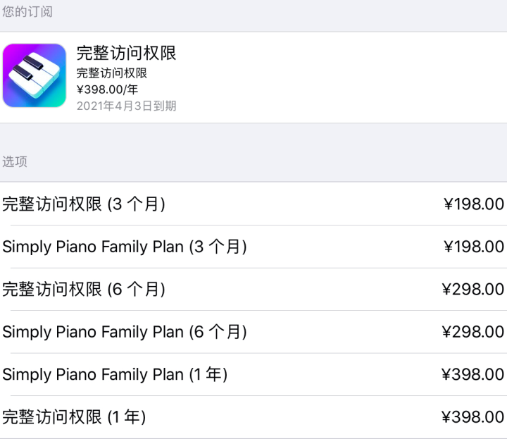Viewport: 507px width, 439px height.
Task: Click the 您的订阅 section header
Action: [x=27, y=12]
